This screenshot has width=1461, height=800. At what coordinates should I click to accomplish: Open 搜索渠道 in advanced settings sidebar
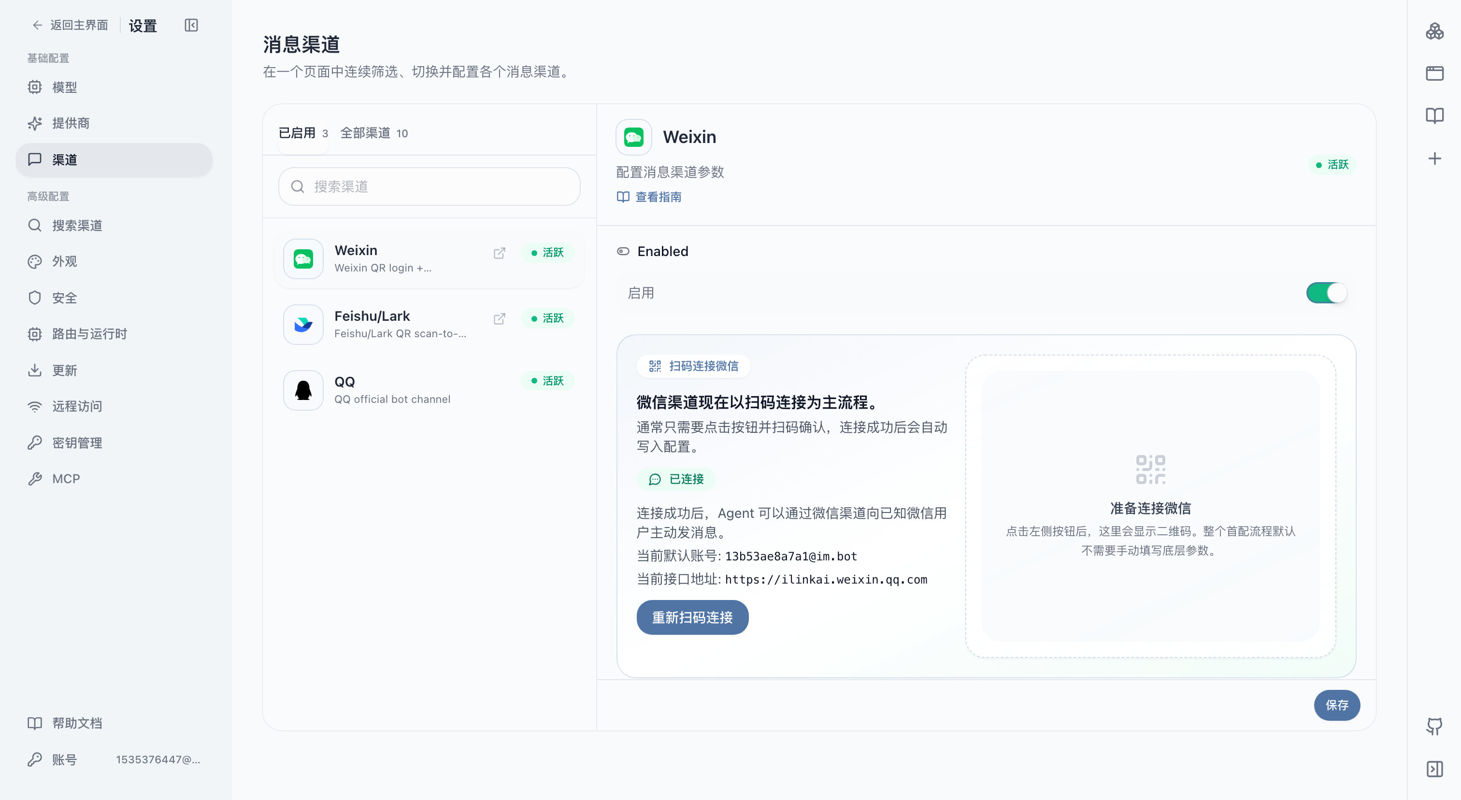(114, 225)
